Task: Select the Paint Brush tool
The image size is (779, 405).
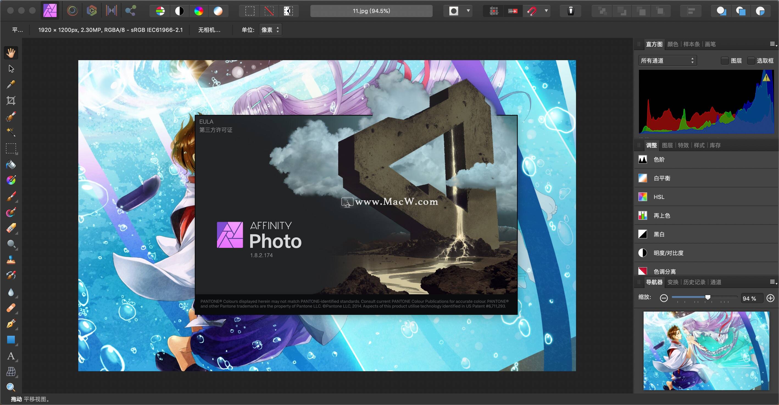Action: click(11, 197)
